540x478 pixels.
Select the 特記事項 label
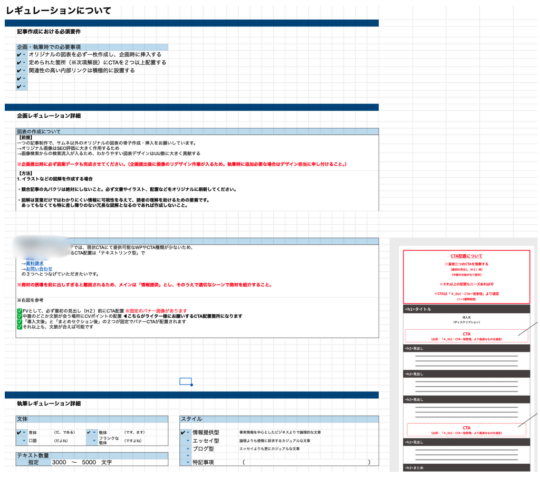(203, 462)
